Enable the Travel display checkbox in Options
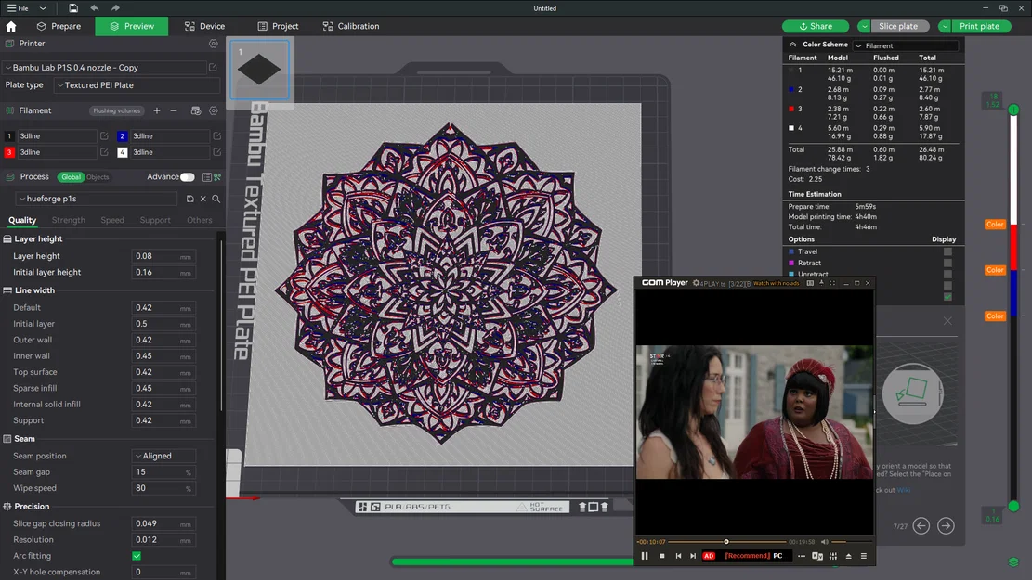1032x580 pixels. (948, 251)
